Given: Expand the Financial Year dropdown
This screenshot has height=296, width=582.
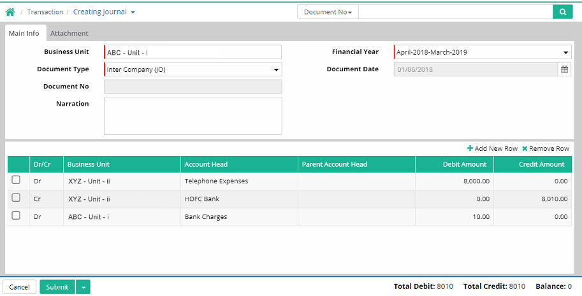Looking at the screenshot, I should 565,53.
